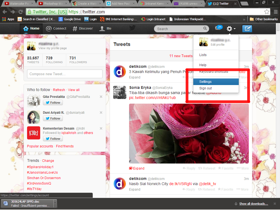Show the 11 new Tweets

tap(181, 56)
